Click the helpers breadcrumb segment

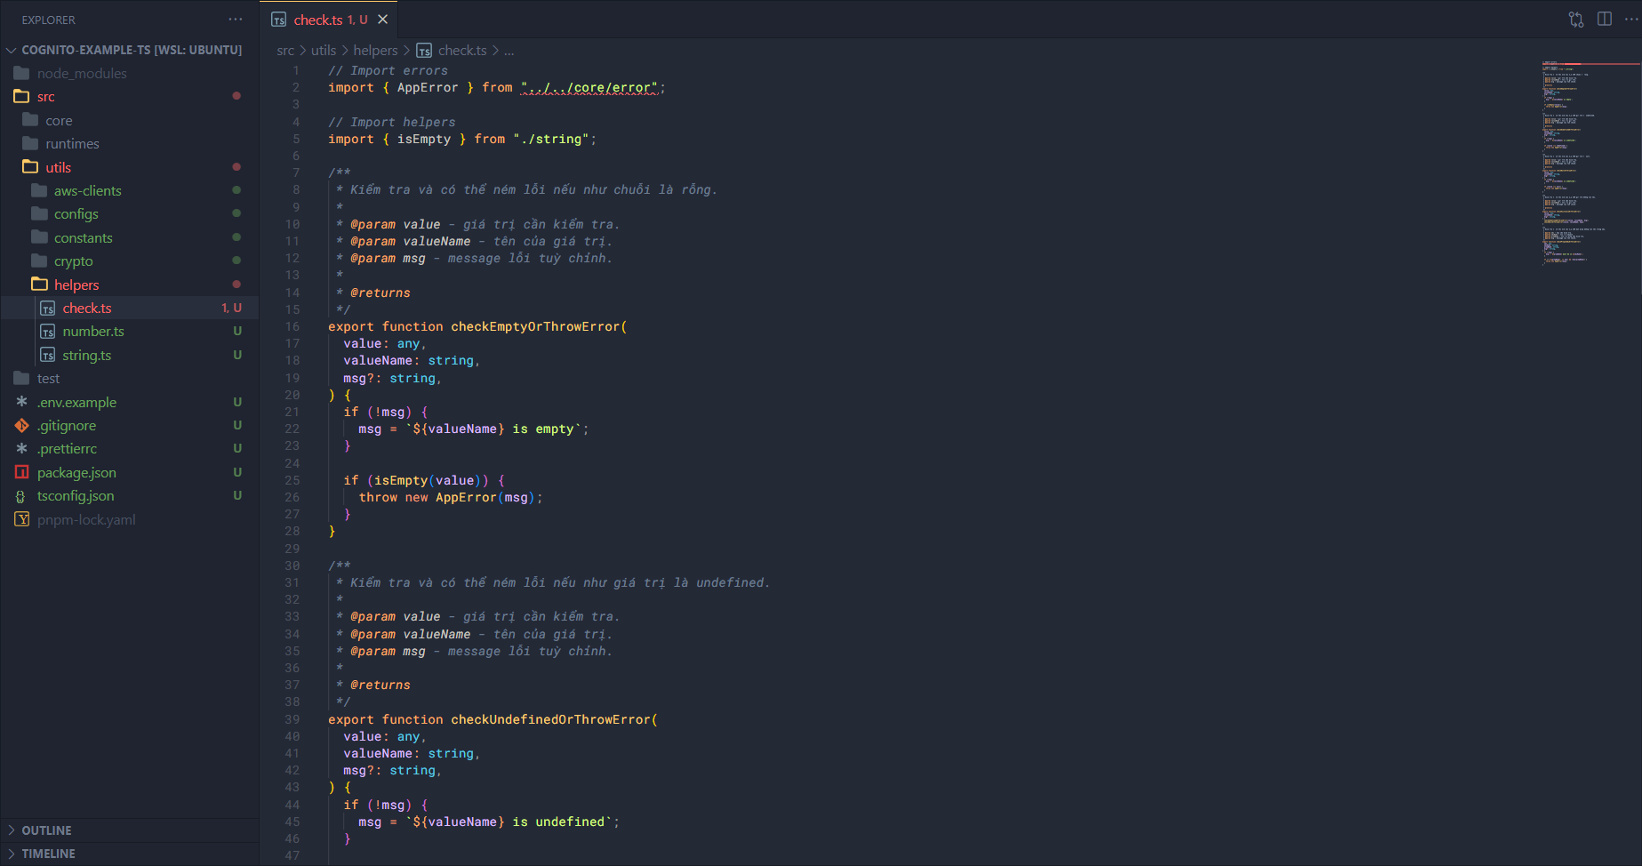pos(375,51)
